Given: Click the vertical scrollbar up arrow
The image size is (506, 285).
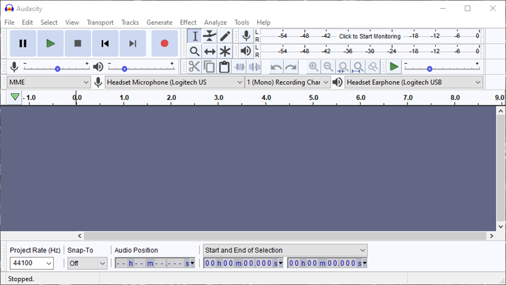Looking at the screenshot, I should point(500,111).
